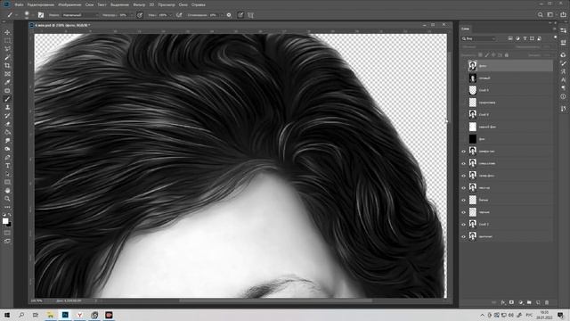Select the Horizontal Type tool
570x321 pixels.
[7, 166]
